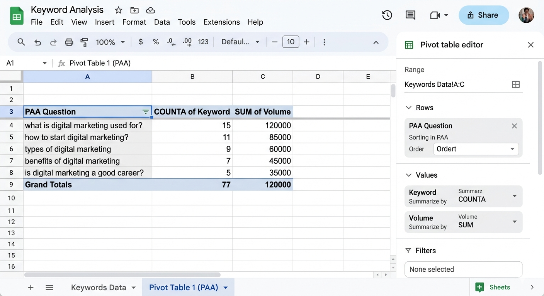Switch to the Keywords Data sheet tab
544x296 pixels.
pos(98,287)
